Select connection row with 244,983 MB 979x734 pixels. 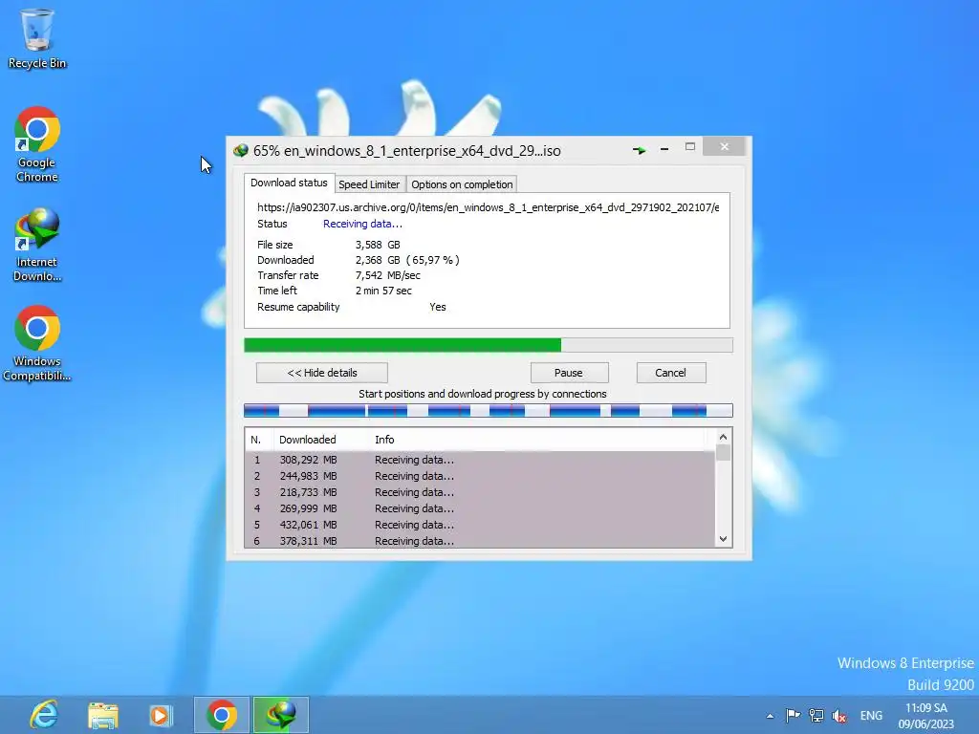point(480,476)
